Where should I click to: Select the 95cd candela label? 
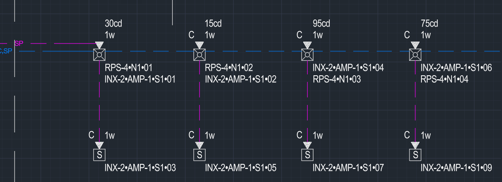point(321,23)
